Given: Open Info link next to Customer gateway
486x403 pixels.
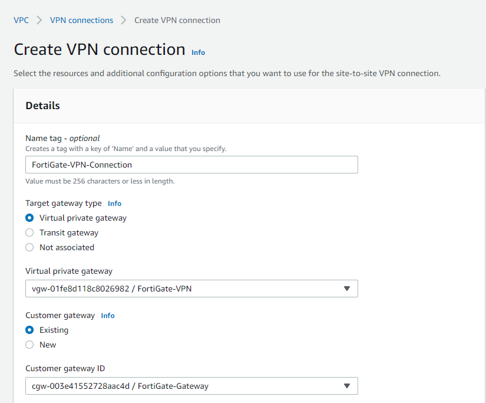Looking at the screenshot, I should (x=108, y=316).
